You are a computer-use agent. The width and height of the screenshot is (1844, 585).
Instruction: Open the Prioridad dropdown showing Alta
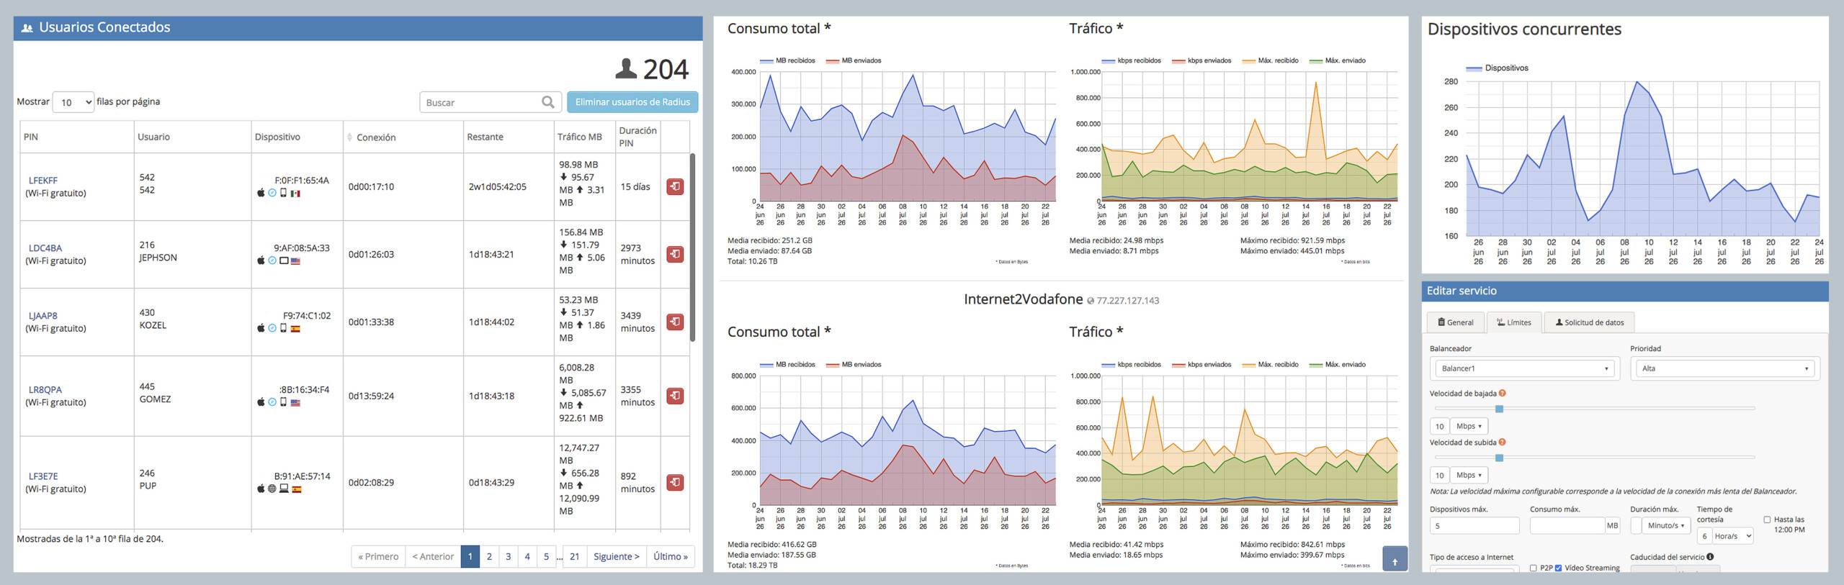[1724, 368]
